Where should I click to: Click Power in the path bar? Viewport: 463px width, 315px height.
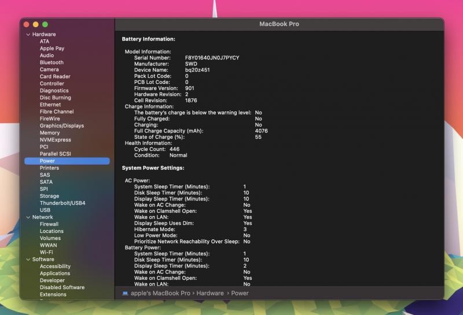pyautogui.click(x=240, y=294)
